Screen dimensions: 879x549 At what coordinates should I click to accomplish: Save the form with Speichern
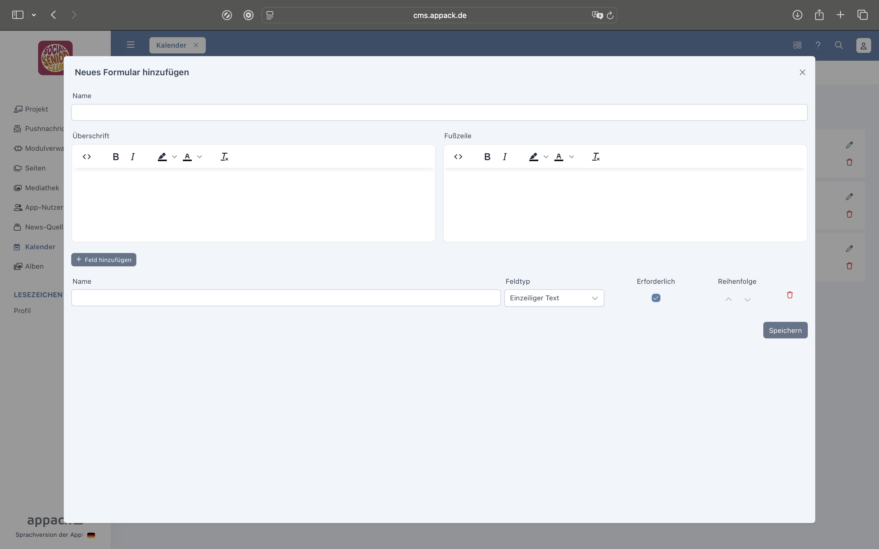pyautogui.click(x=785, y=330)
